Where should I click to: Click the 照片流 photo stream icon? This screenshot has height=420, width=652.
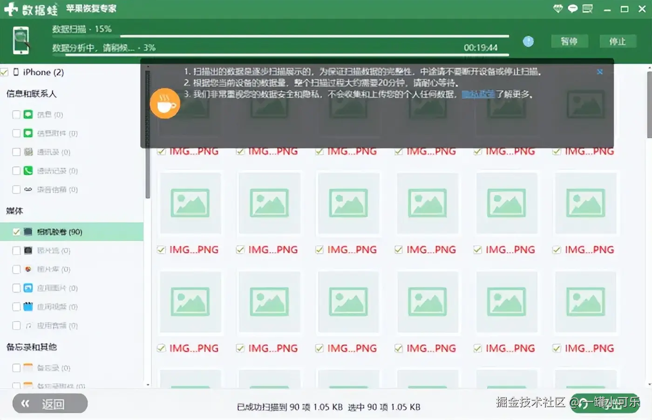coord(28,251)
